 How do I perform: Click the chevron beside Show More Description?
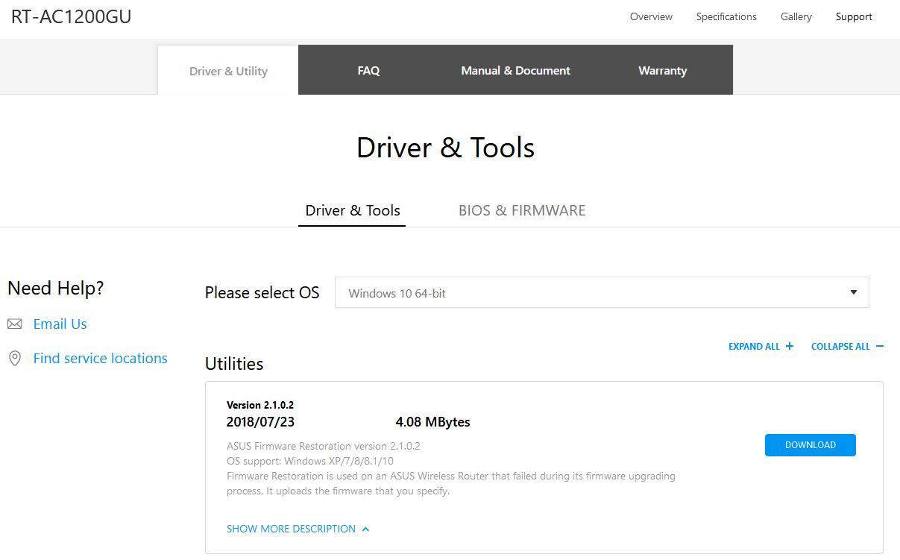point(365,529)
